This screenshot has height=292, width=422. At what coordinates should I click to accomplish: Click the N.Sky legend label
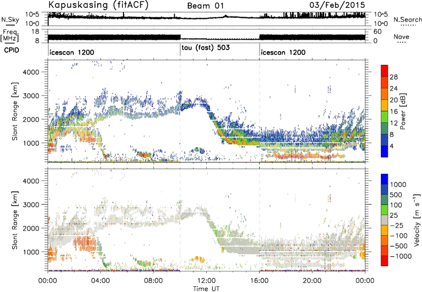(x=10, y=20)
